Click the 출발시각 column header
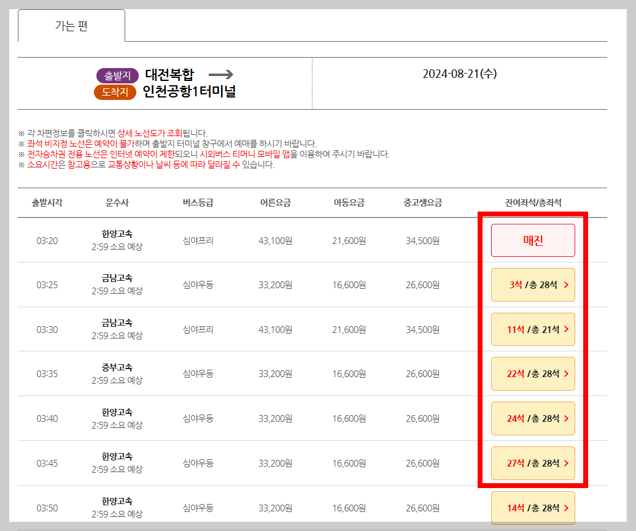 pos(47,202)
